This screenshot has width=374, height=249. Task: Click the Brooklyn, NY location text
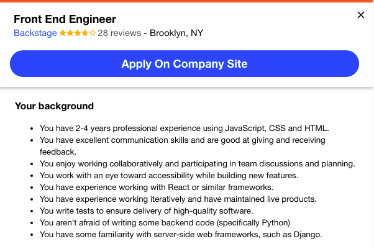(x=176, y=33)
